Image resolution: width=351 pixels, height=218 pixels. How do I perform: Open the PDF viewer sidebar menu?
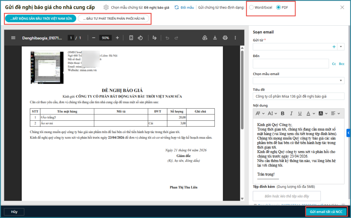pyautogui.click(x=13, y=38)
